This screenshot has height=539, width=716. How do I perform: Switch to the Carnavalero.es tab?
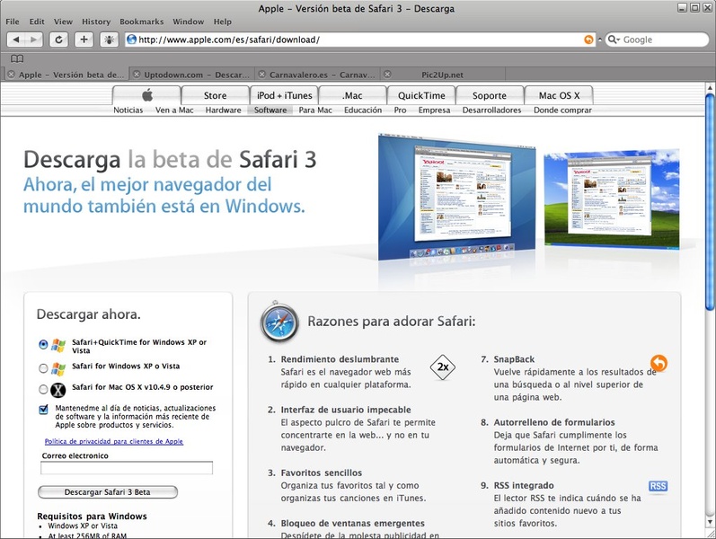click(x=316, y=75)
